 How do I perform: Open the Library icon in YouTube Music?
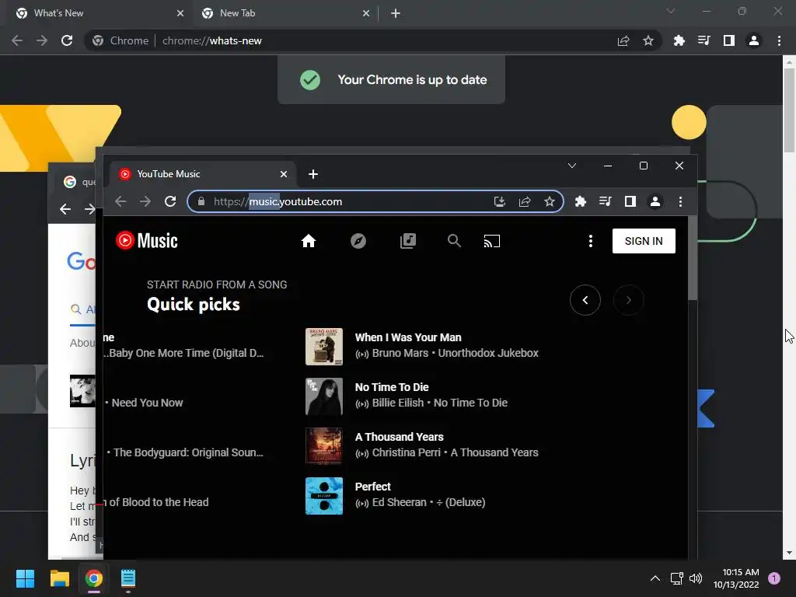pos(407,241)
